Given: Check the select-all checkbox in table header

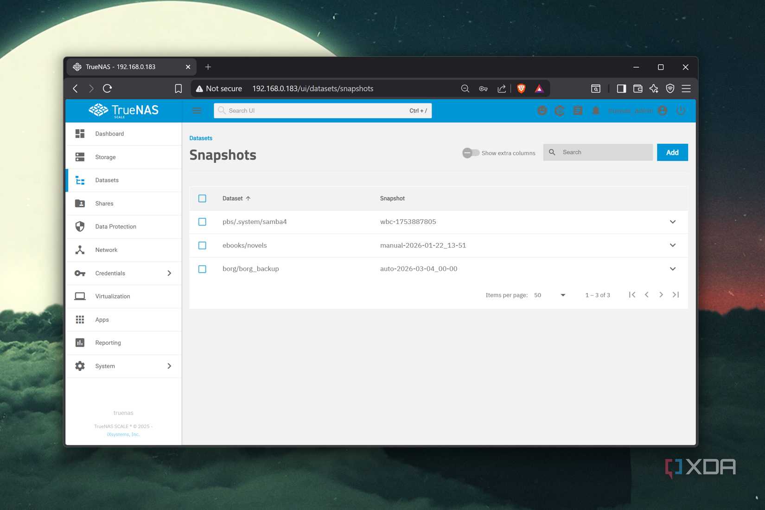Looking at the screenshot, I should coord(202,198).
